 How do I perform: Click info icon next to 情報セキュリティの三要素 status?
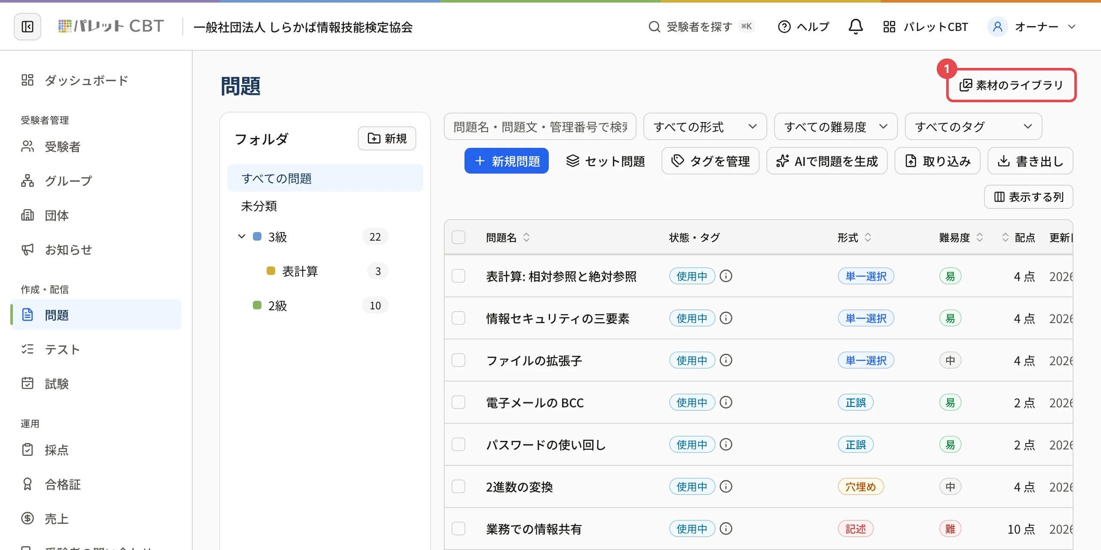tap(726, 318)
